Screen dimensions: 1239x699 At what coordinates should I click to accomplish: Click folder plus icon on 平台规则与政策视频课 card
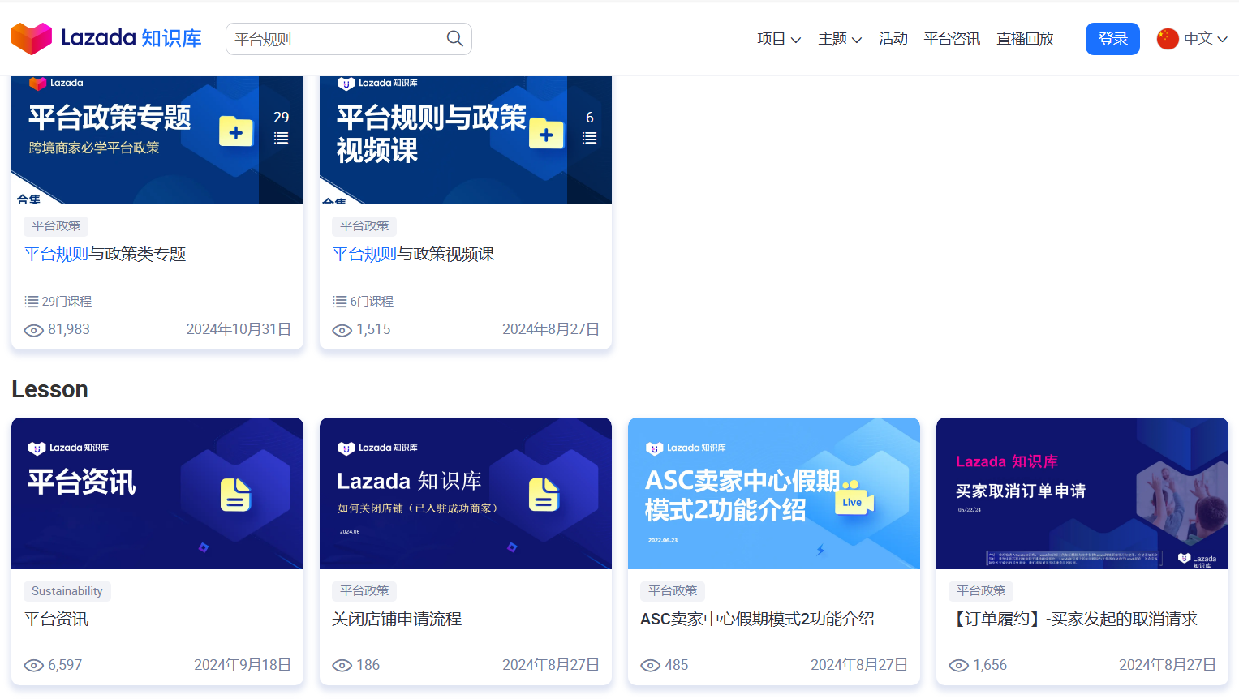click(x=546, y=134)
